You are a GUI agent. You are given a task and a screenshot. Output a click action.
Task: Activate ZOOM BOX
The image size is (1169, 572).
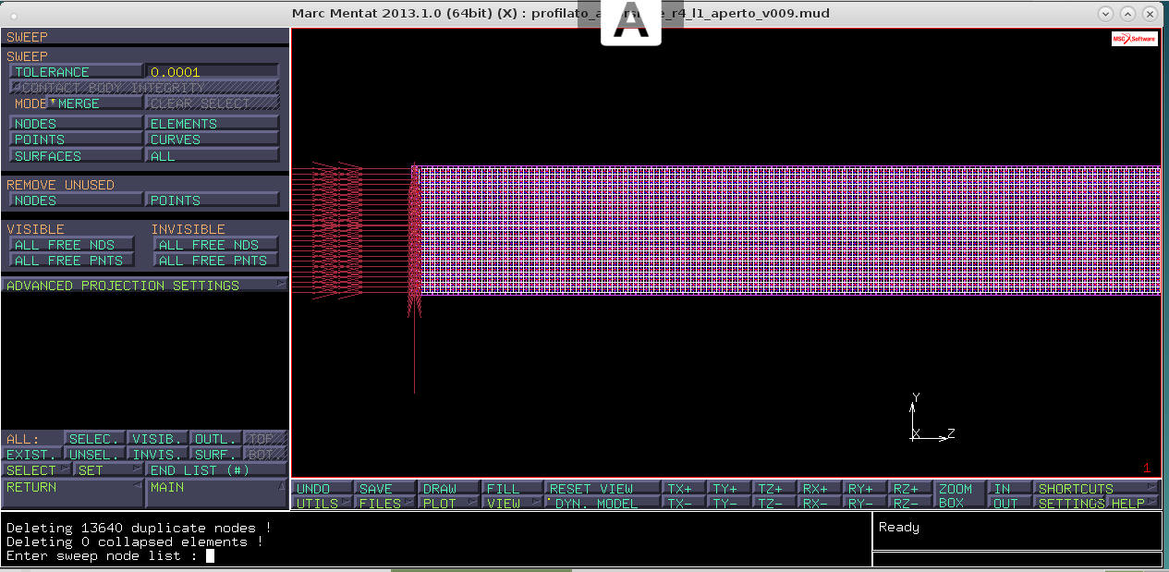[x=960, y=496]
